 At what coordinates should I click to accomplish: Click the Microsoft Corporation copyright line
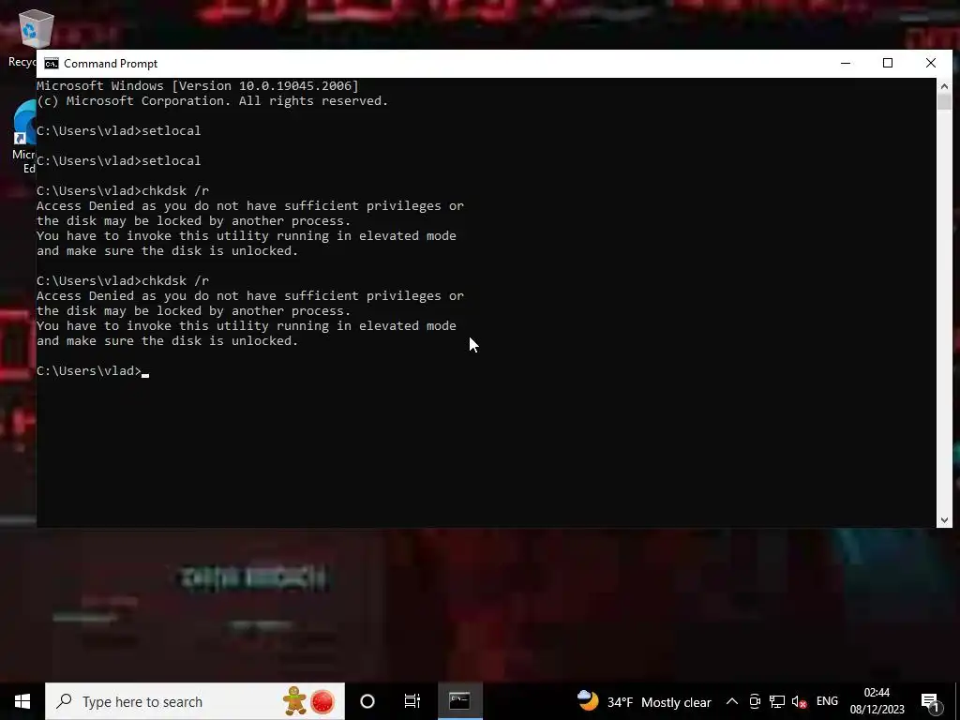(213, 101)
